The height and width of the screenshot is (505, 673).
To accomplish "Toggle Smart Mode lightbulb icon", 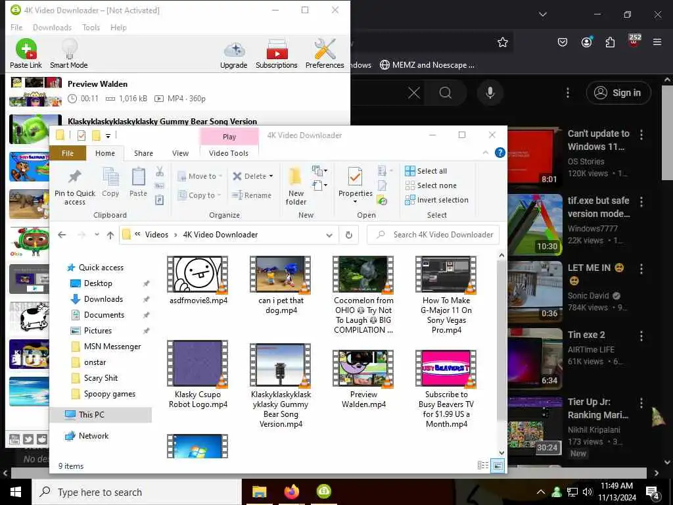I will point(68,53).
